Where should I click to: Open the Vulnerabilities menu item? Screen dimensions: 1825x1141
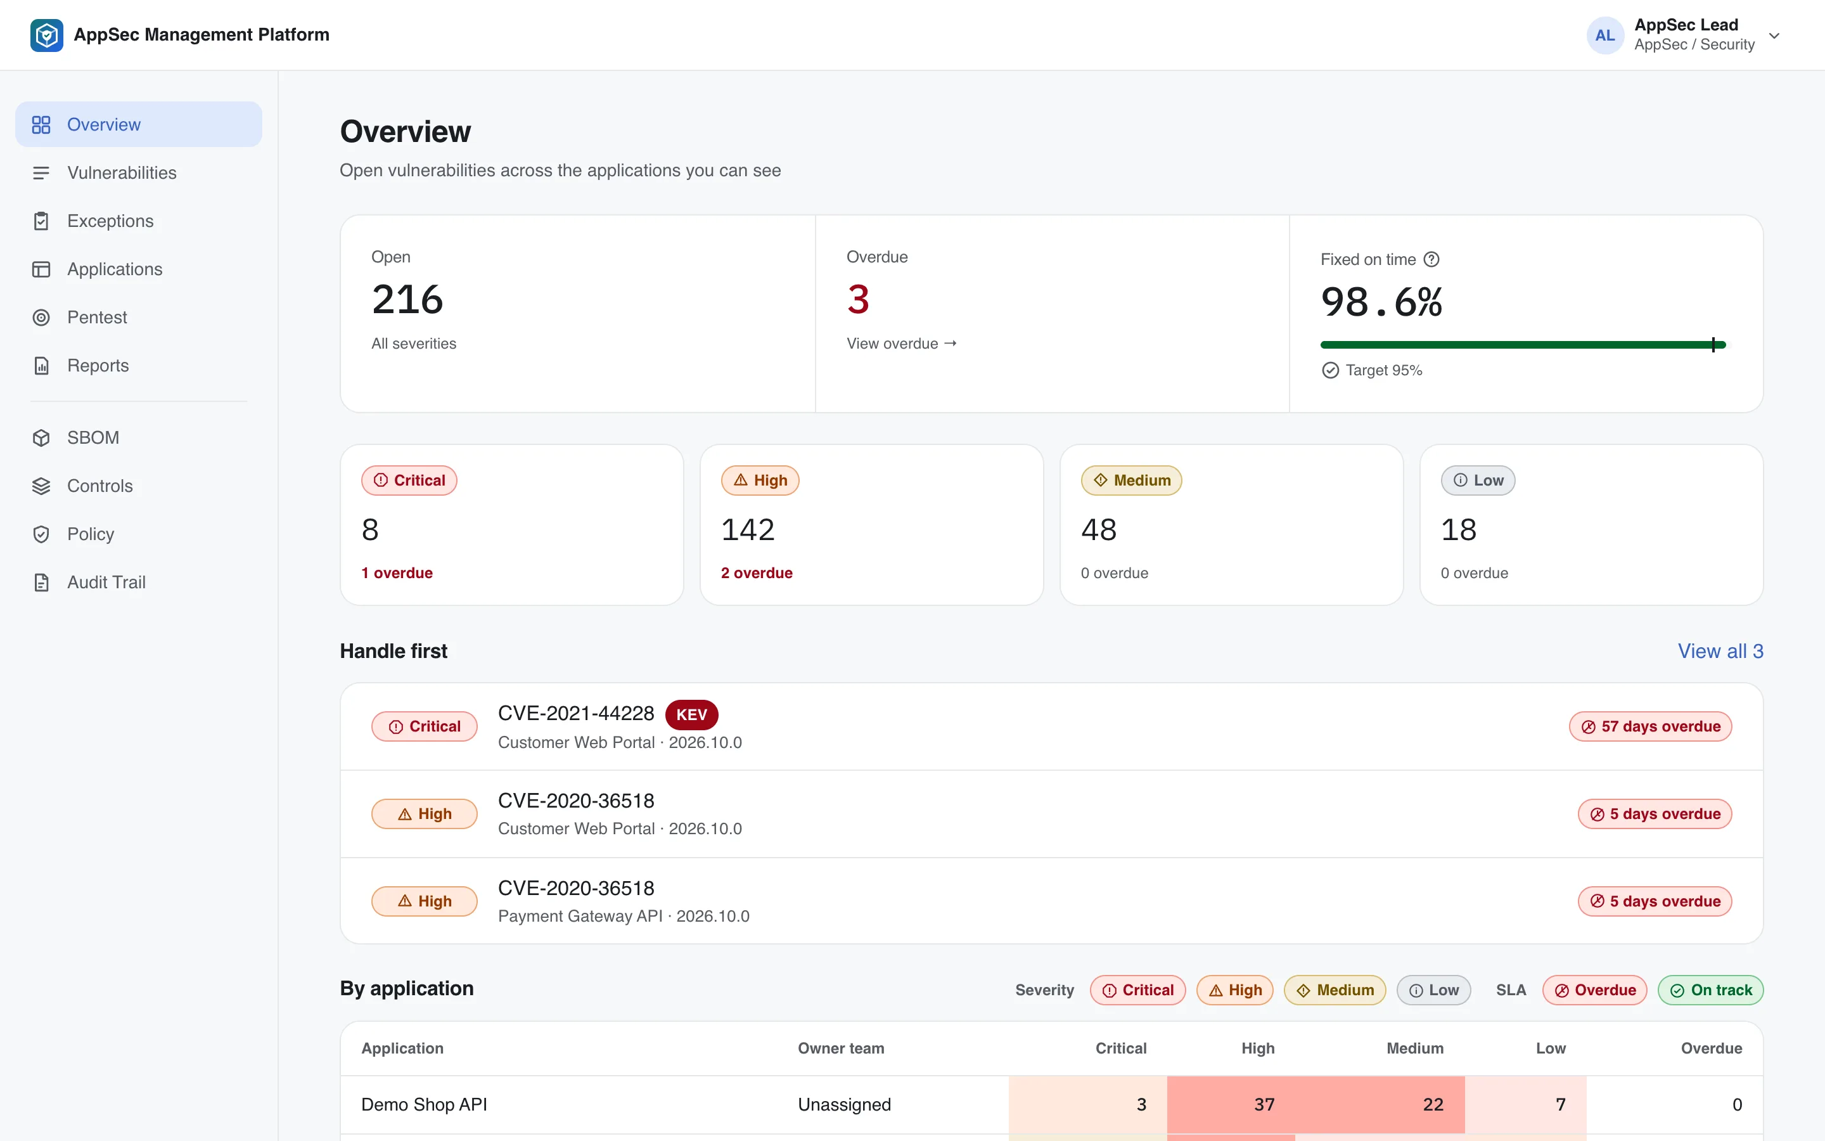click(x=139, y=173)
